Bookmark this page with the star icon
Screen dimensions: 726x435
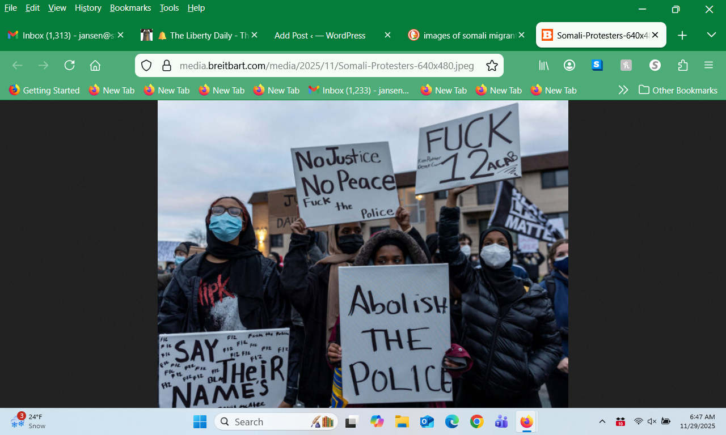point(492,66)
